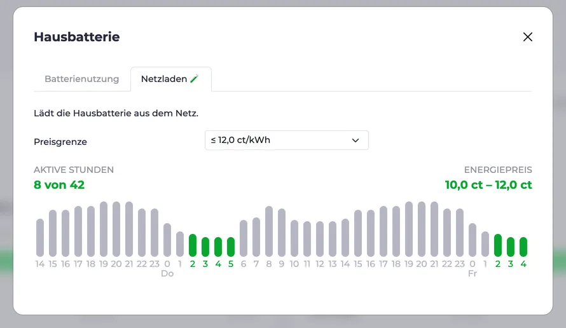Click the grey bar for hour 12

coord(320,239)
